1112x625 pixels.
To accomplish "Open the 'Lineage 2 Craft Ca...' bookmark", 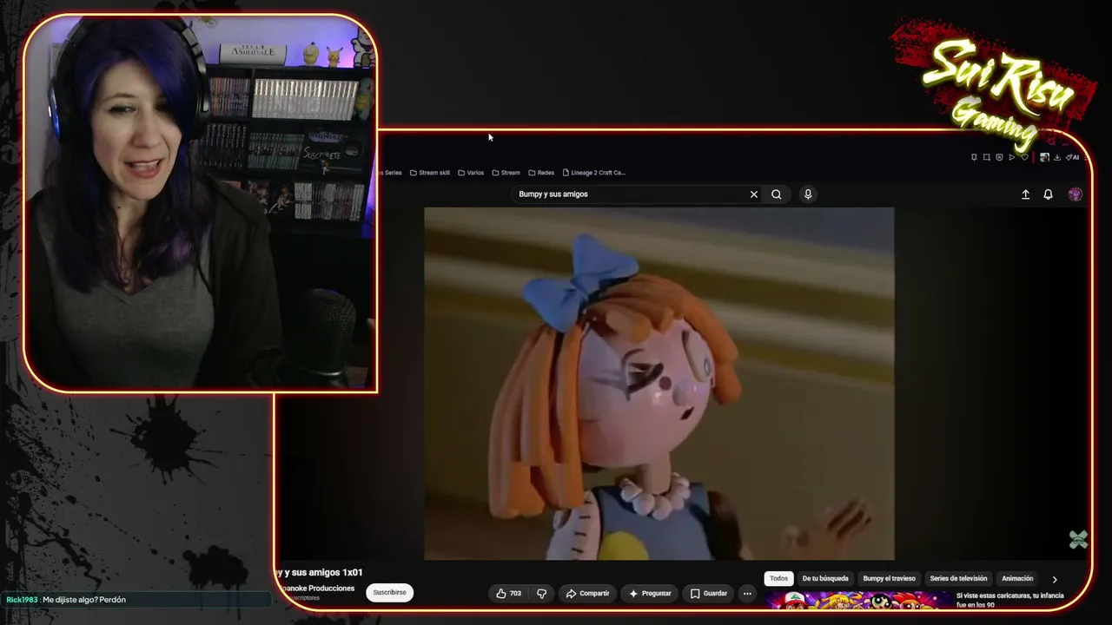I will pyautogui.click(x=594, y=173).
